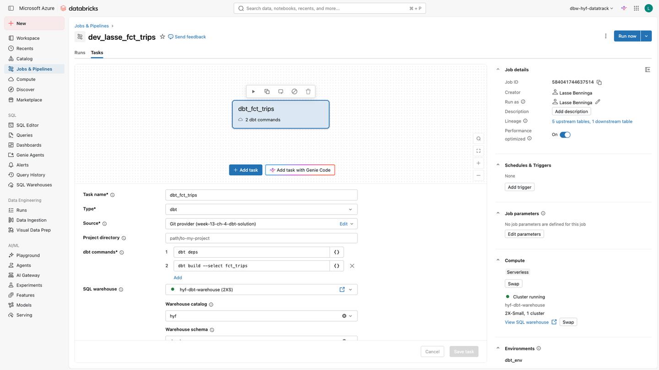Select the Tasks tab
The width and height of the screenshot is (659, 370).
[x=97, y=53]
